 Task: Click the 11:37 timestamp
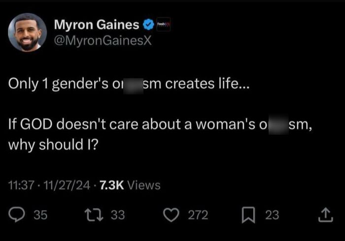click(x=21, y=185)
